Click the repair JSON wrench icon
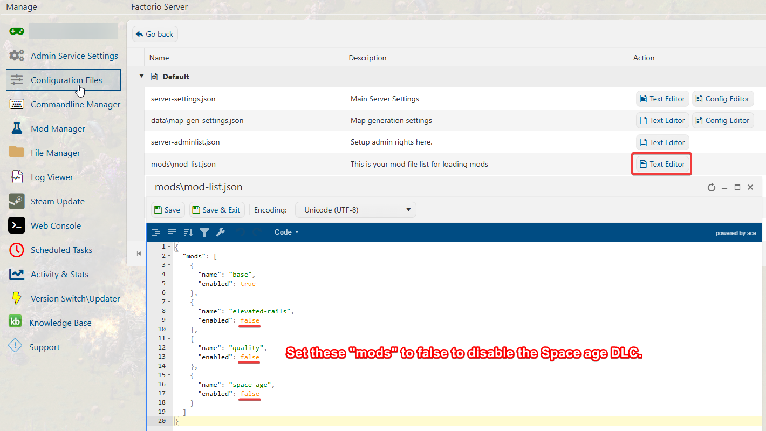Image resolution: width=766 pixels, height=431 pixels. click(x=221, y=232)
